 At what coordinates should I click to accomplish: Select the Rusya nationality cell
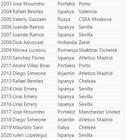(x=64, y=19)
